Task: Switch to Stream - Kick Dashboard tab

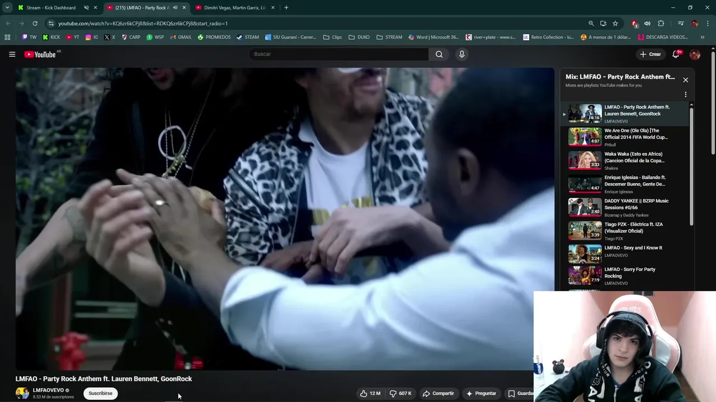Action: click(x=50, y=8)
